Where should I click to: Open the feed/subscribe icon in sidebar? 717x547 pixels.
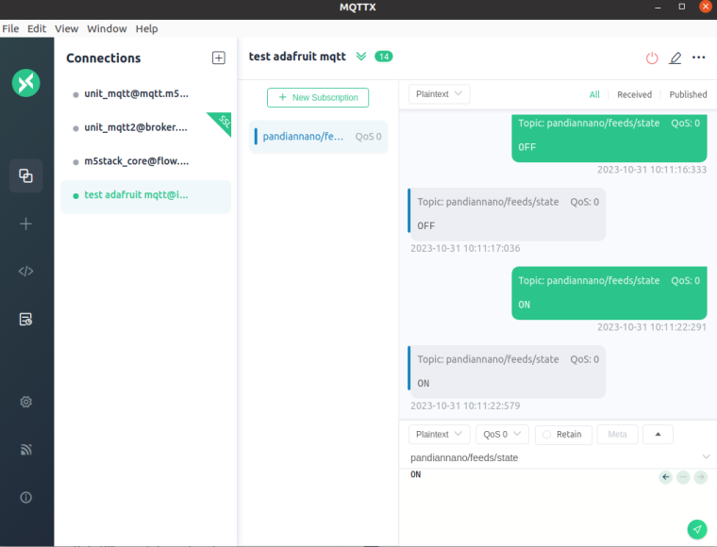click(25, 450)
